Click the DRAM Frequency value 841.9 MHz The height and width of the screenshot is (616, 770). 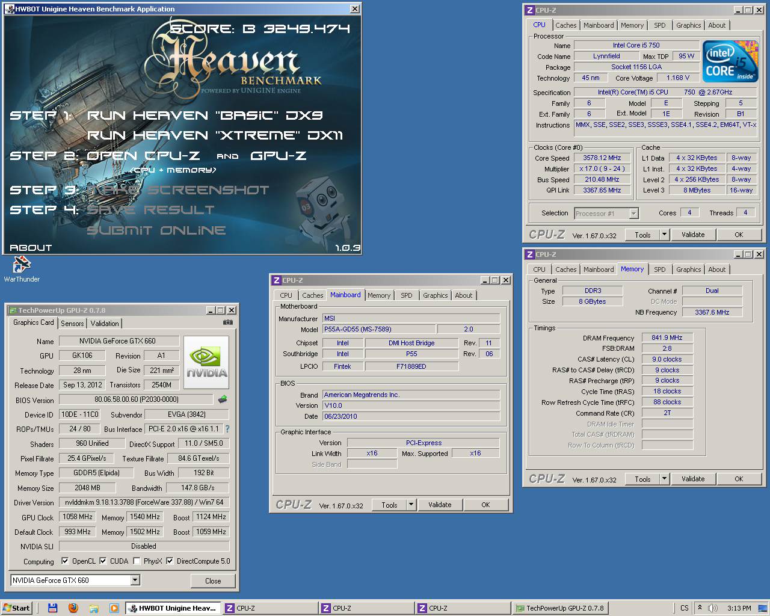tap(667, 337)
